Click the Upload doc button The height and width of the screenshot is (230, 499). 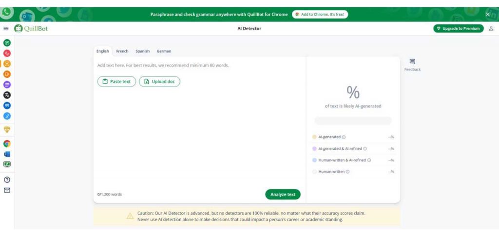pyautogui.click(x=159, y=82)
